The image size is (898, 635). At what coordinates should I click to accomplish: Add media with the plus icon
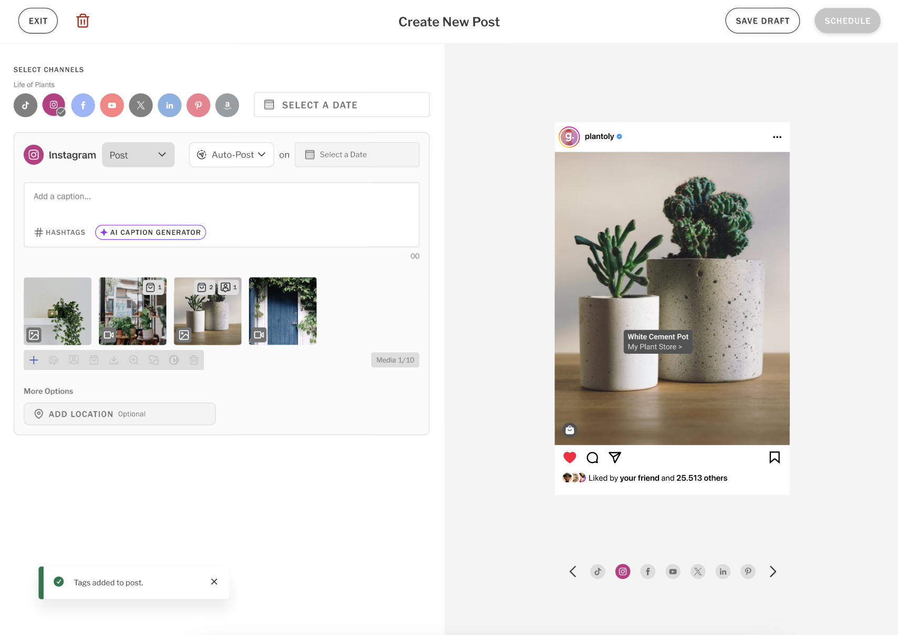[x=34, y=360]
